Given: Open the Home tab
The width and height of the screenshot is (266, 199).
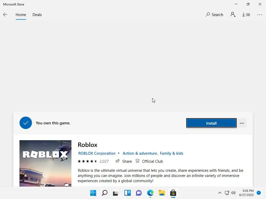Looking at the screenshot, I should (x=21, y=15).
